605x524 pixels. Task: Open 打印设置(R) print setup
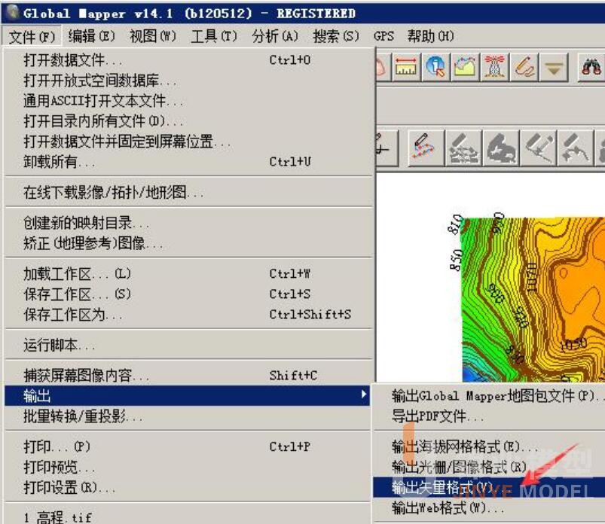tap(188, 488)
